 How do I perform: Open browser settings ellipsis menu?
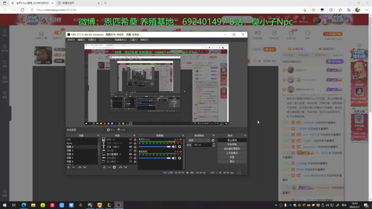[x=366, y=10]
